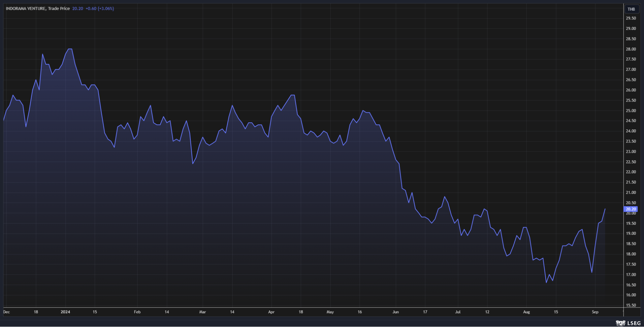Click the Mar label on time axis
This screenshot has height=327, width=644.
coord(202,312)
